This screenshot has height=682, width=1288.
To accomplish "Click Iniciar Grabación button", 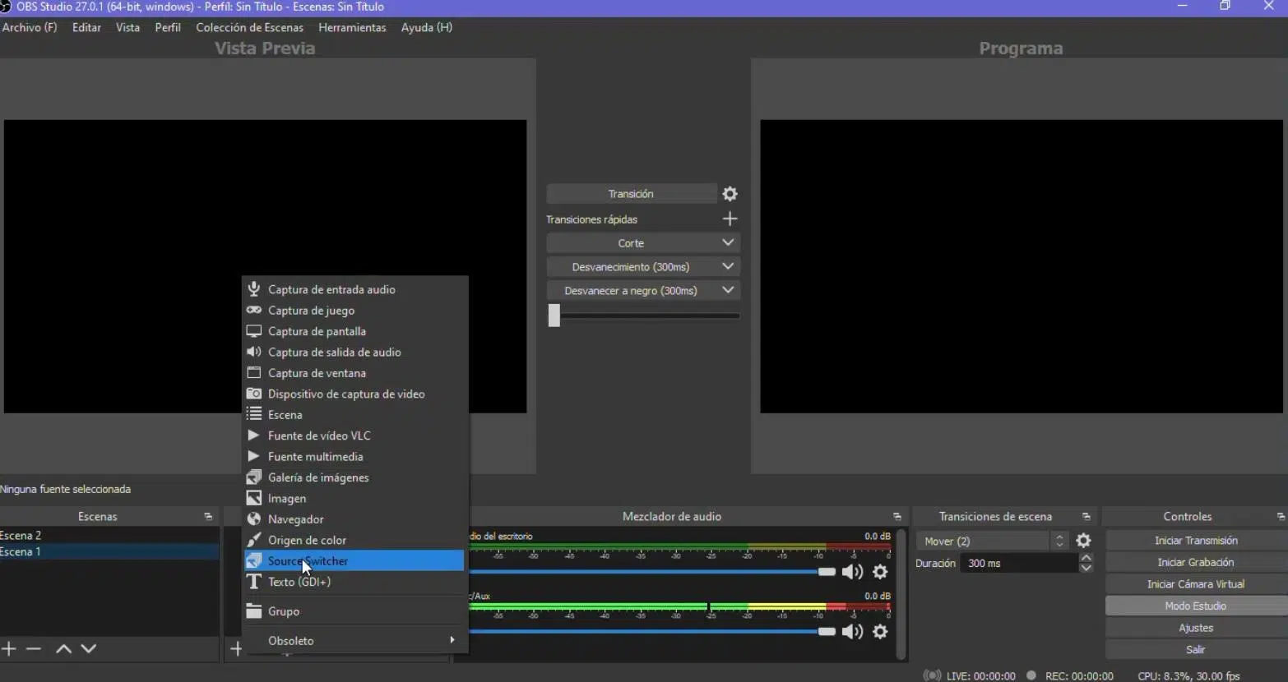I will 1195,562.
